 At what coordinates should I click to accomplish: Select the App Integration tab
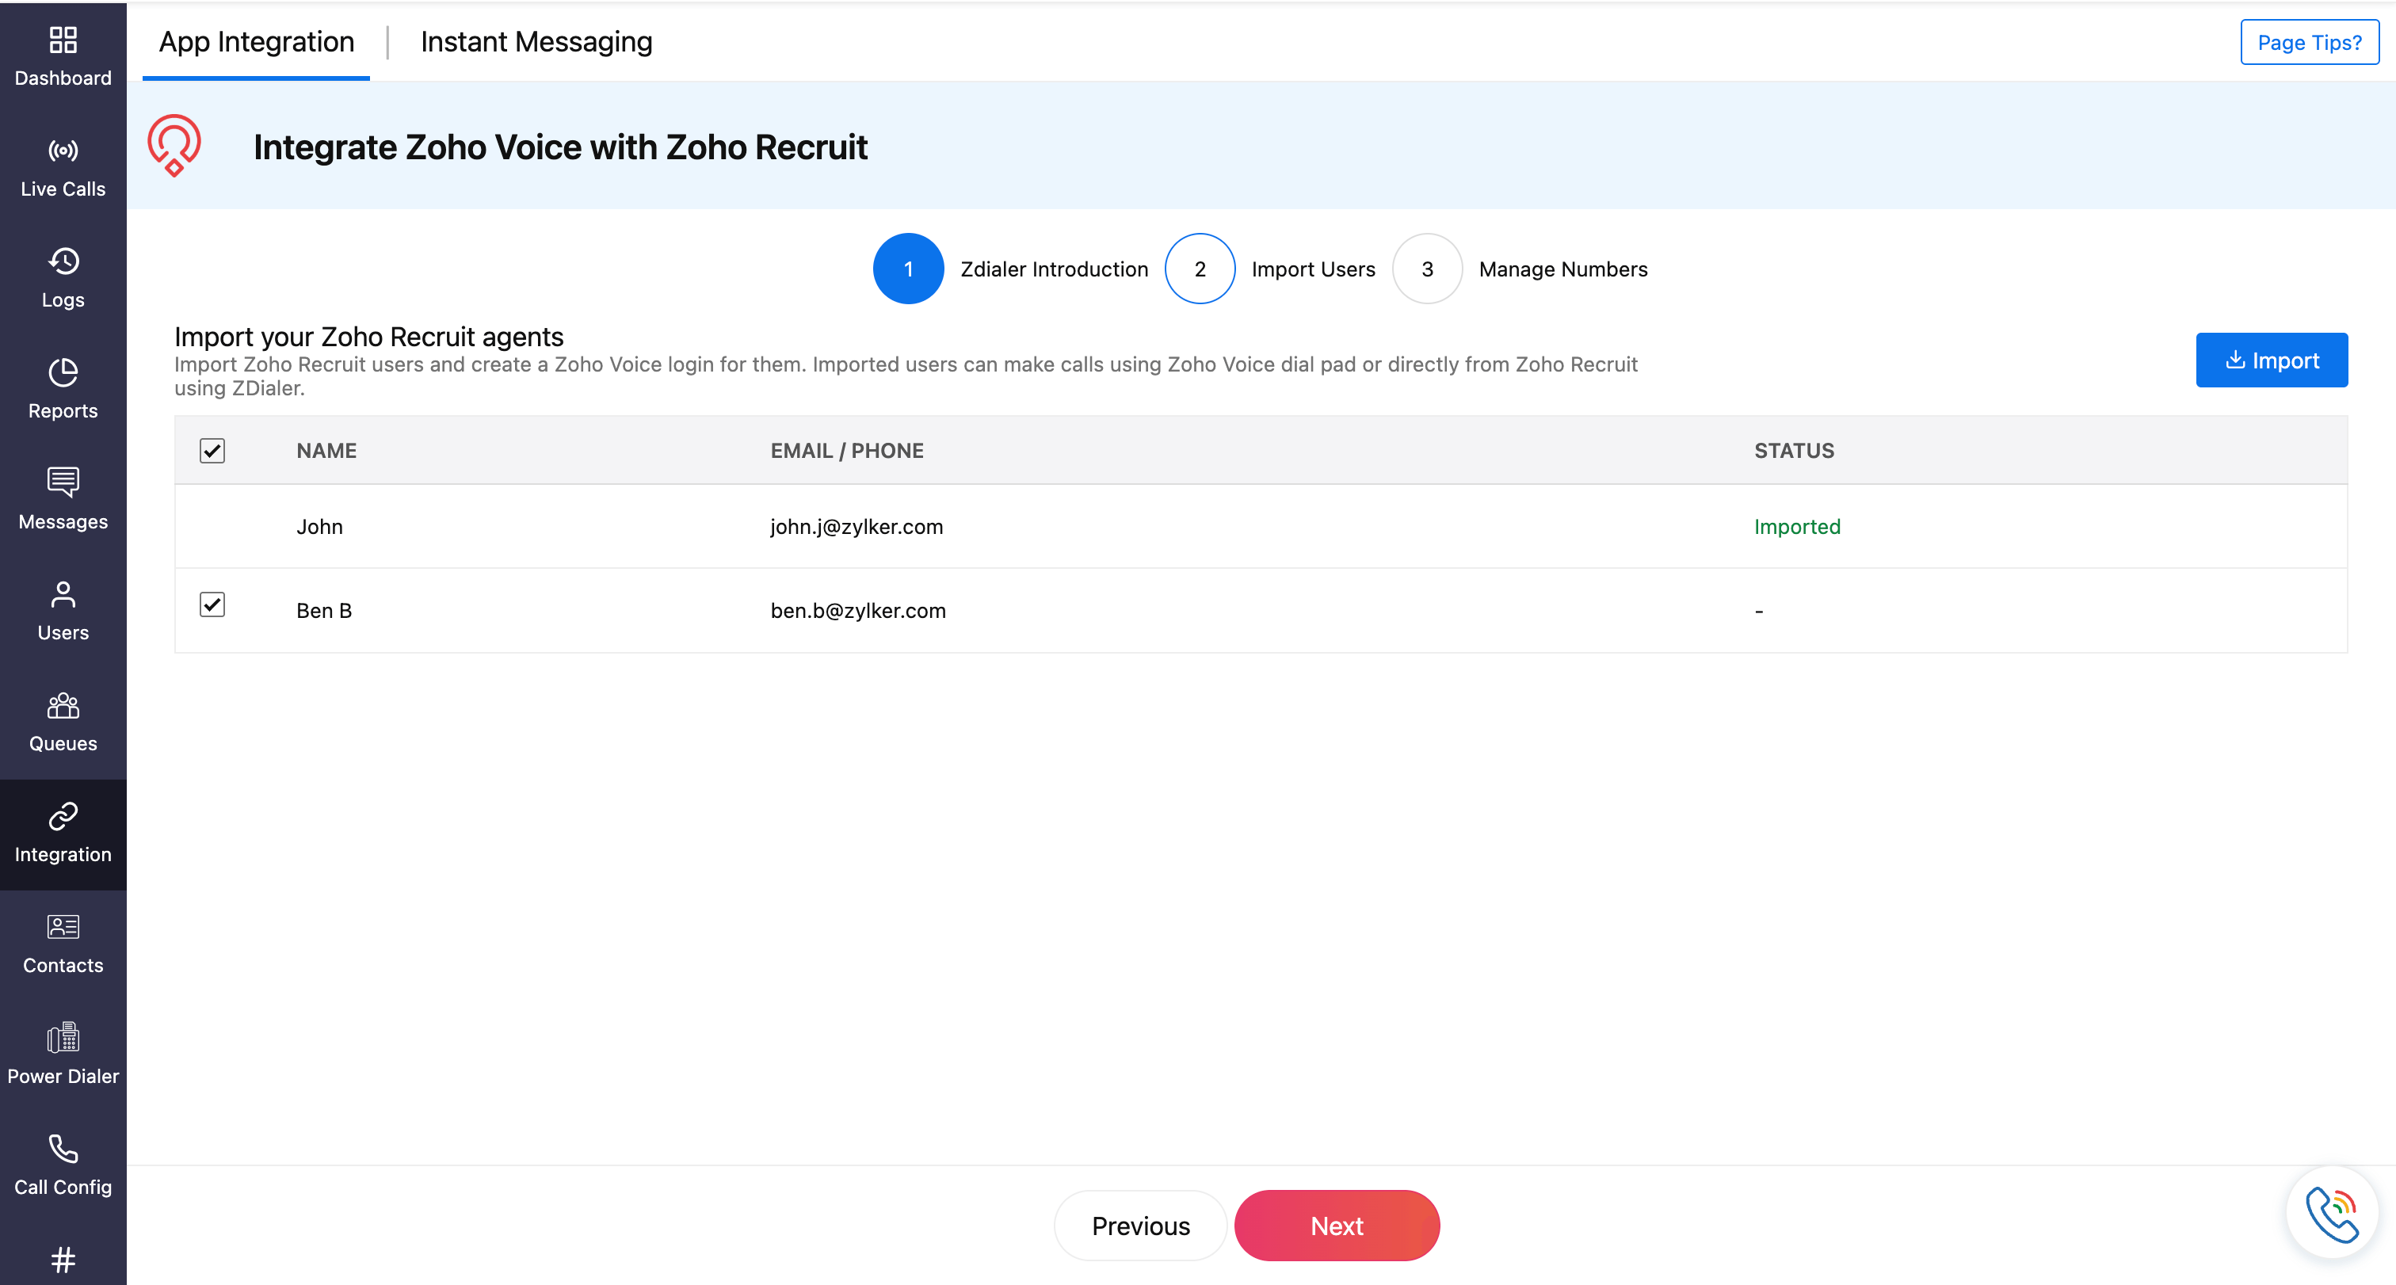point(256,42)
